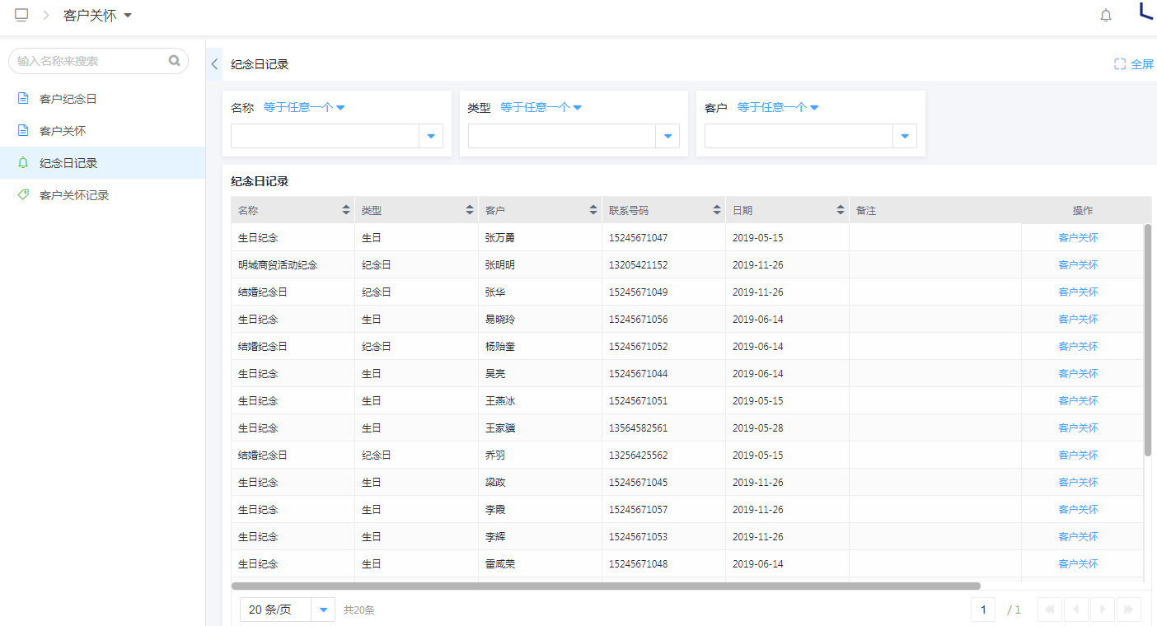The width and height of the screenshot is (1157, 626).
Task: Go to the last page button
Action: (1129, 610)
